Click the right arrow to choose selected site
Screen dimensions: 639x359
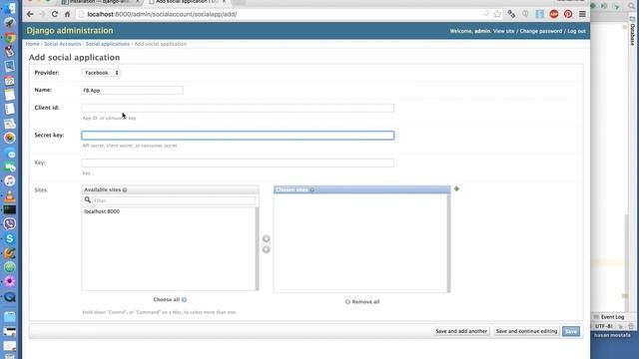[267, 239]
